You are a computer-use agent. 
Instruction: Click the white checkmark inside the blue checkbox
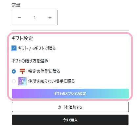tap(14, 48)
